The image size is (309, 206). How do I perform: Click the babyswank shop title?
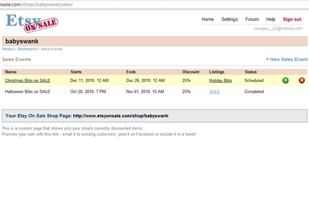[22, 41]
